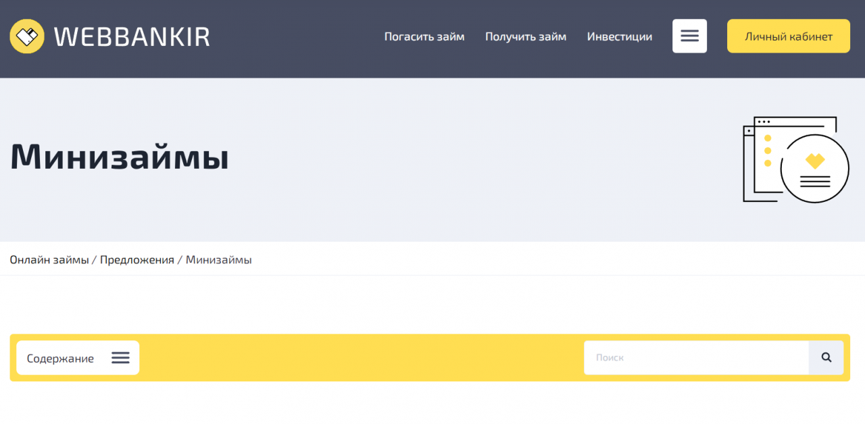865x424 pixels.
Task: Click the WEBBANKIR wordmark text
Action: (x=132, y=37)
